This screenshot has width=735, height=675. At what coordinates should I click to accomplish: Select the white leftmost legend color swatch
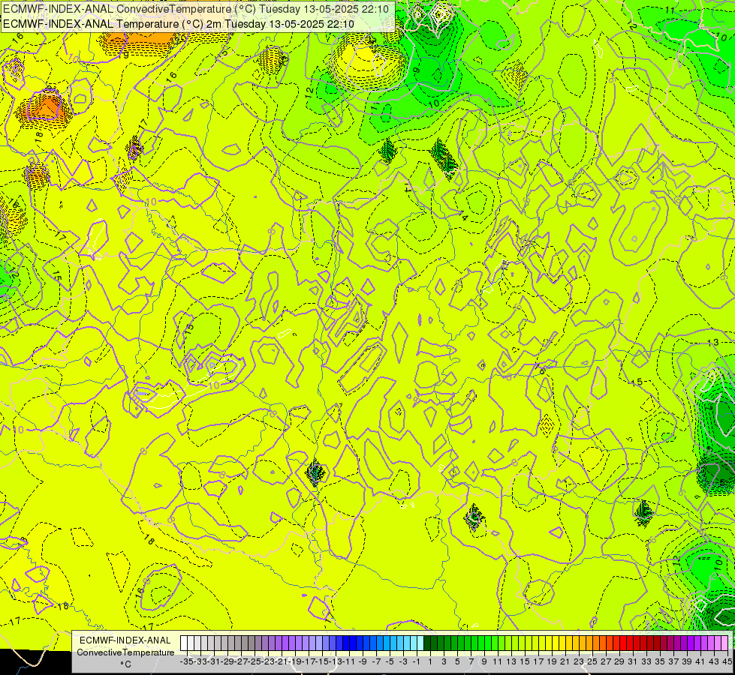click(184, 643)
